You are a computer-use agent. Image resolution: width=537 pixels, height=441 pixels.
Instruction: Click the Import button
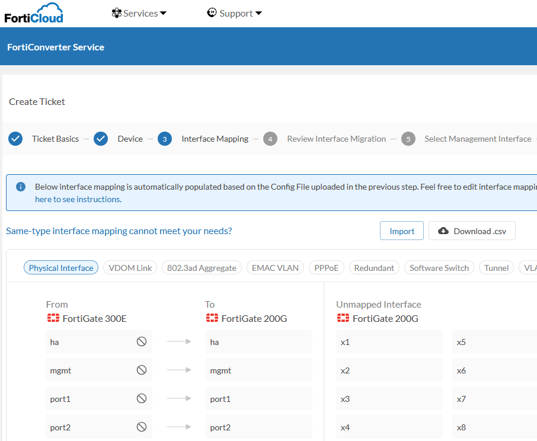point(402,231)
